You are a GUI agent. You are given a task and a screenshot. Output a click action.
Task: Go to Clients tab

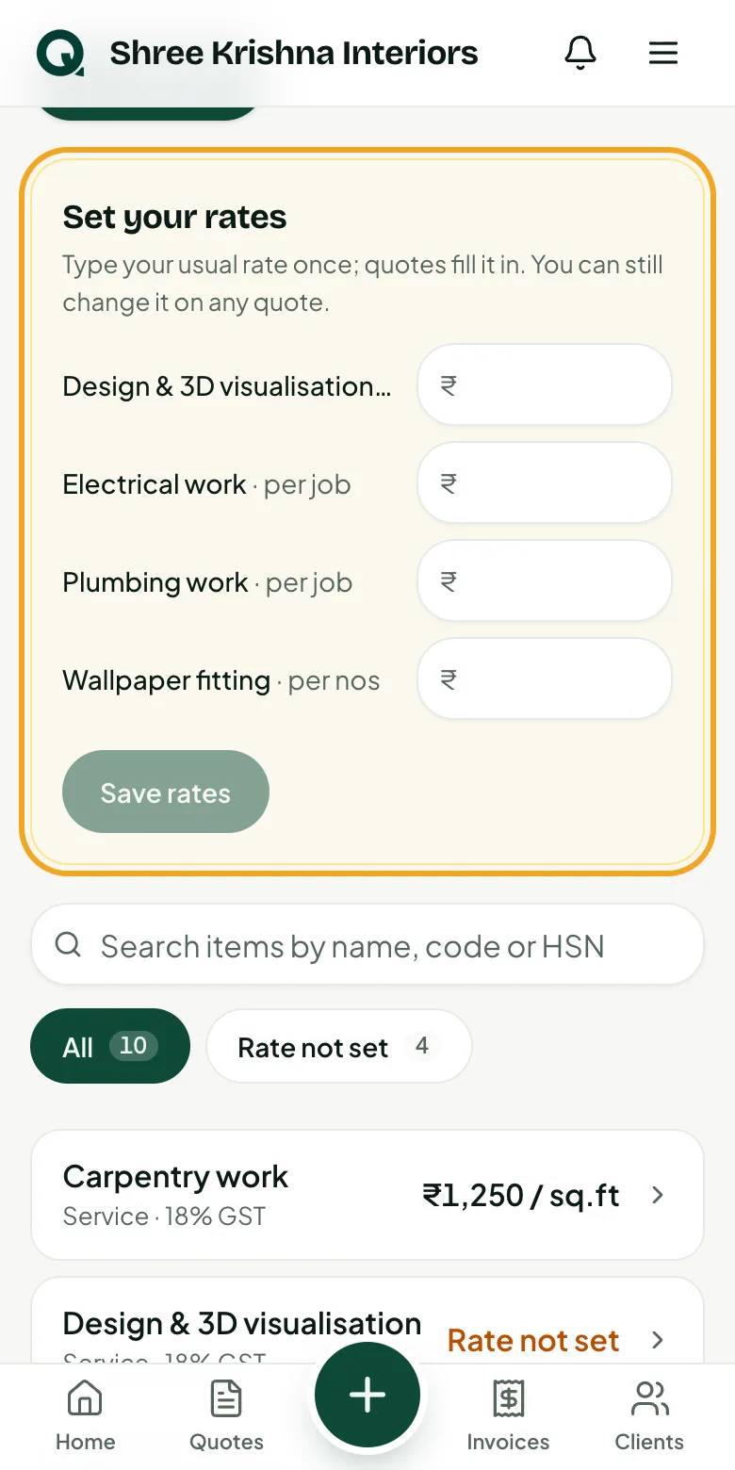coord(649,1415)
